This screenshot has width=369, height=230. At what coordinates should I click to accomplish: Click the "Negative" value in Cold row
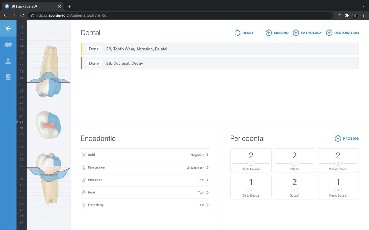click(197, 155)
